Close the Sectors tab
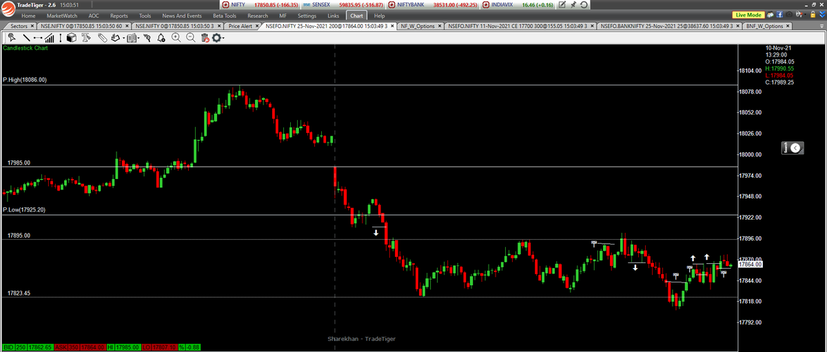This screenshot has width=827, height=352. (x=31, y=26)
